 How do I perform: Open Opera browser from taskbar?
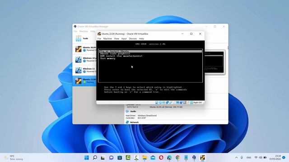161,157
